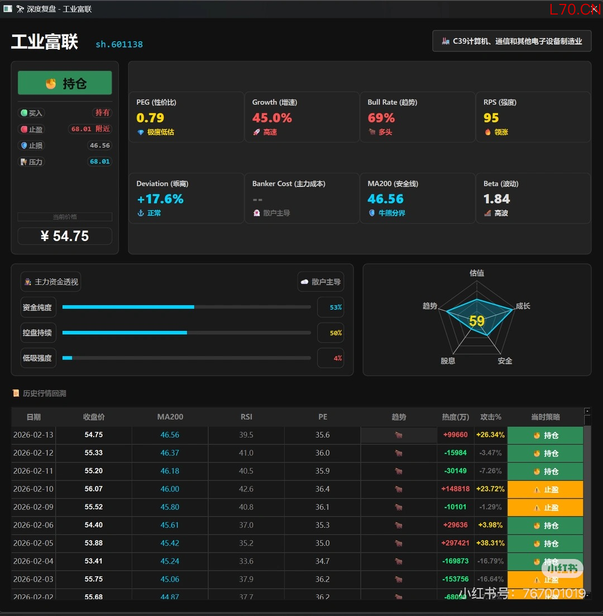The width and height of the screenshot is (603, 616).
Task: Click the rocket icon beside 高速
Action: click(256, 132)
